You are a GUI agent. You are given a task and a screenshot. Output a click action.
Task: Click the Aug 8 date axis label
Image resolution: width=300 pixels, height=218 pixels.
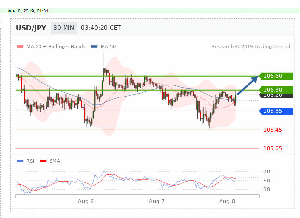tap(227, 201)
